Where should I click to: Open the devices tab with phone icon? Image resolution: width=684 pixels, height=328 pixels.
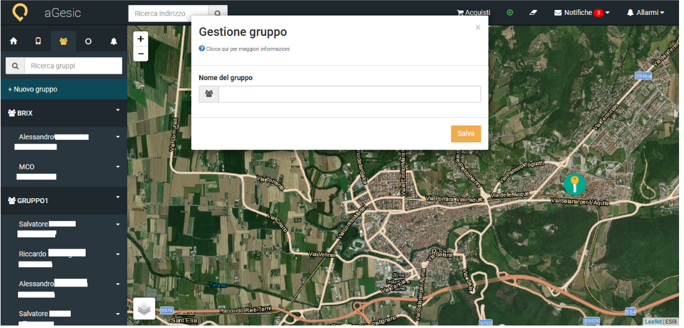click(38, 42)
